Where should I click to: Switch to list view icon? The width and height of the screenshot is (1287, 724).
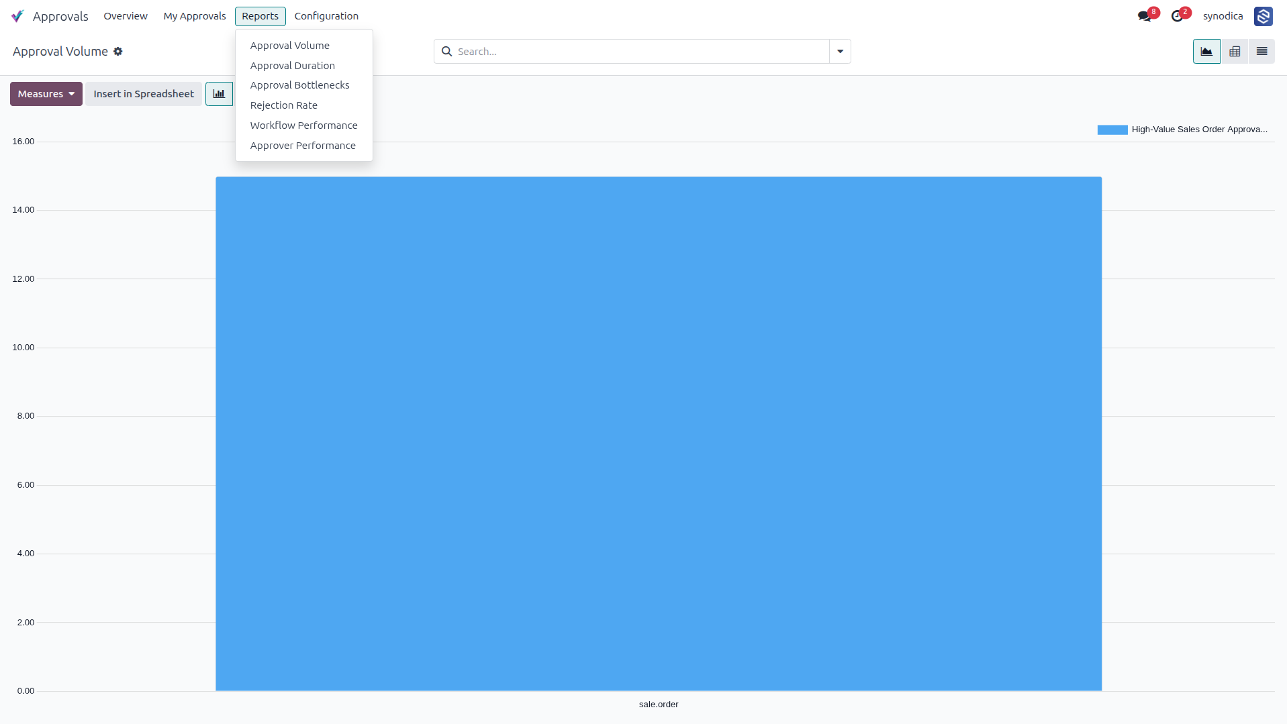tap(1262, 52)
